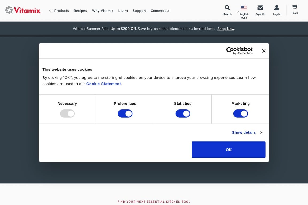Screen dimensions: 308x205
Task: Close the cookie dialog with X
Action: (x=264, y=51)
